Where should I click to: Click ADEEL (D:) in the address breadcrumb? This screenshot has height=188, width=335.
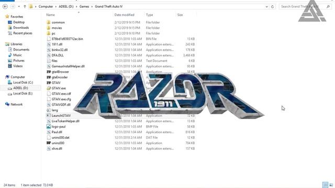66,7
